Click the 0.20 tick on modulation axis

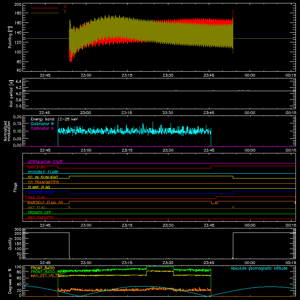click(18, 117)
